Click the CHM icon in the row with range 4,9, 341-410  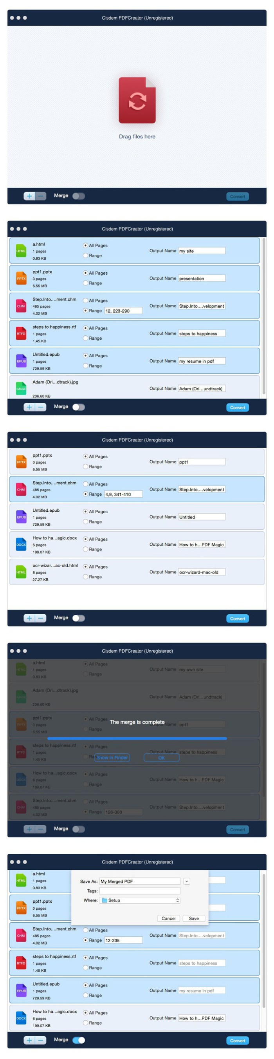point(21,489)
